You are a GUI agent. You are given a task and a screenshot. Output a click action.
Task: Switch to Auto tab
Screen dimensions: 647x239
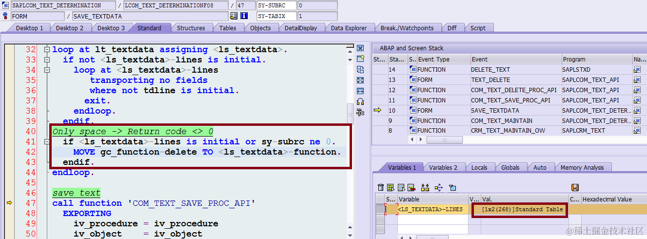(x=540, y=167)
